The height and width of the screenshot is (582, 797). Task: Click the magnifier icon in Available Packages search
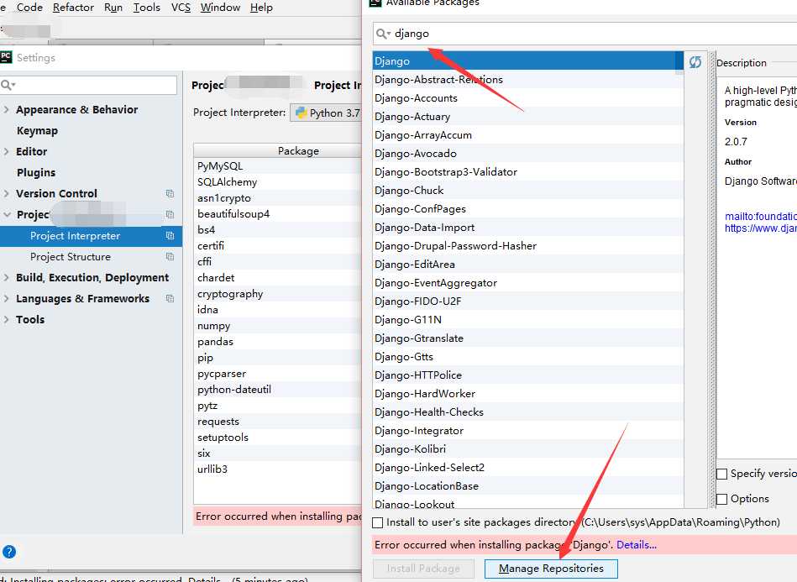click(382, 34)
